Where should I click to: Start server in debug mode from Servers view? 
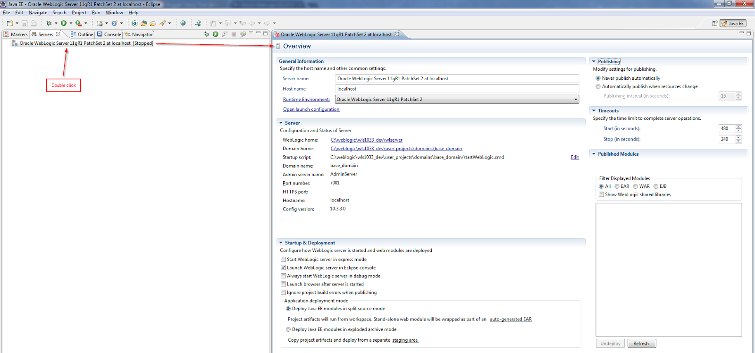coord(206,34)
